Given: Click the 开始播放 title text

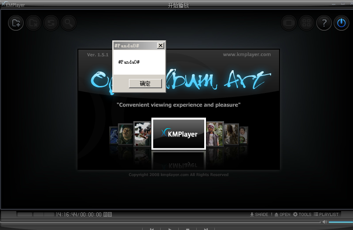Looking at the screenshot, I should pos(179,5).
